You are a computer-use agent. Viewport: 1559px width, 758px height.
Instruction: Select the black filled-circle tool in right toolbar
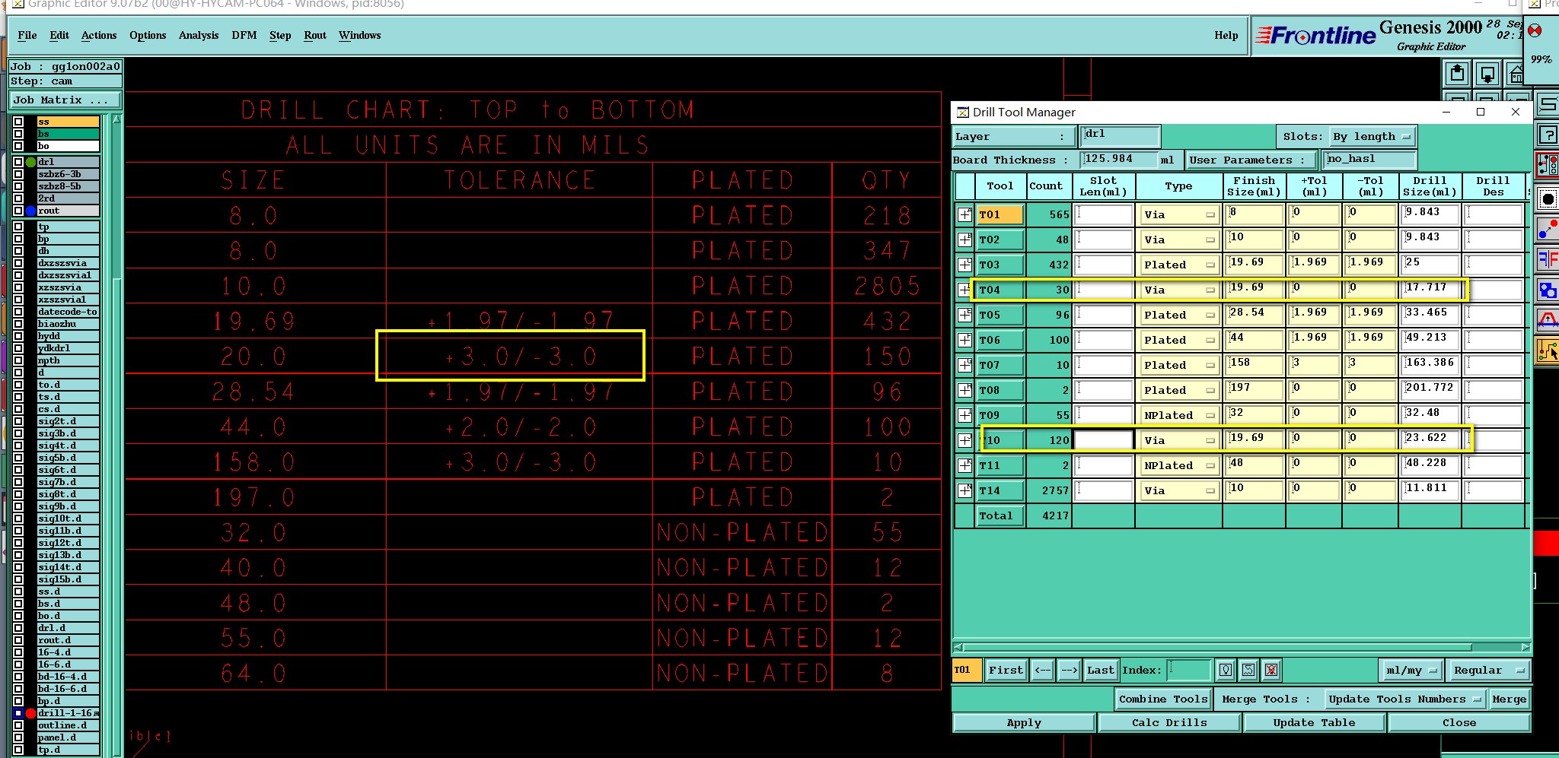pos(1548,199)
